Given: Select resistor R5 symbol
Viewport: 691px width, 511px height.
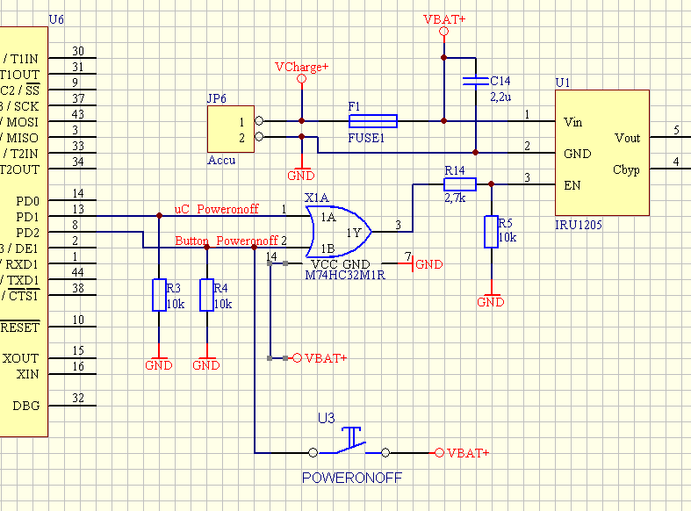Looking at the screenshot, I should click(492, 232).
